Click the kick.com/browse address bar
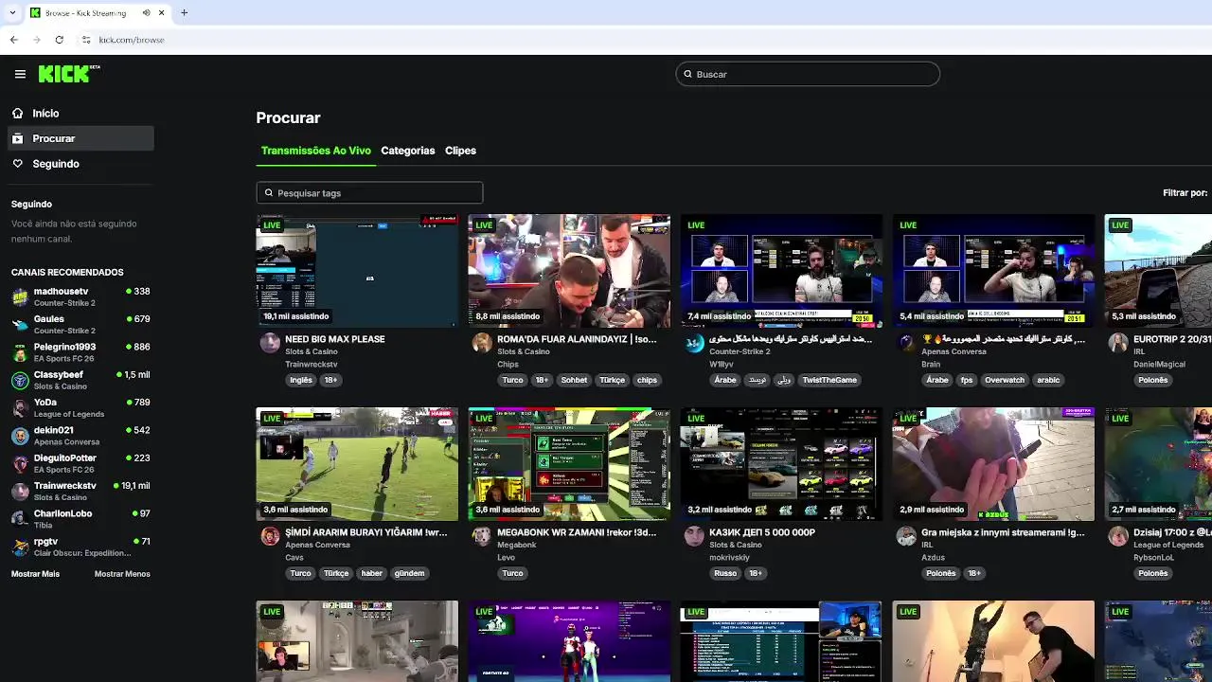The height and width of the screenshot is (682, 1212). tap(132, 40)
